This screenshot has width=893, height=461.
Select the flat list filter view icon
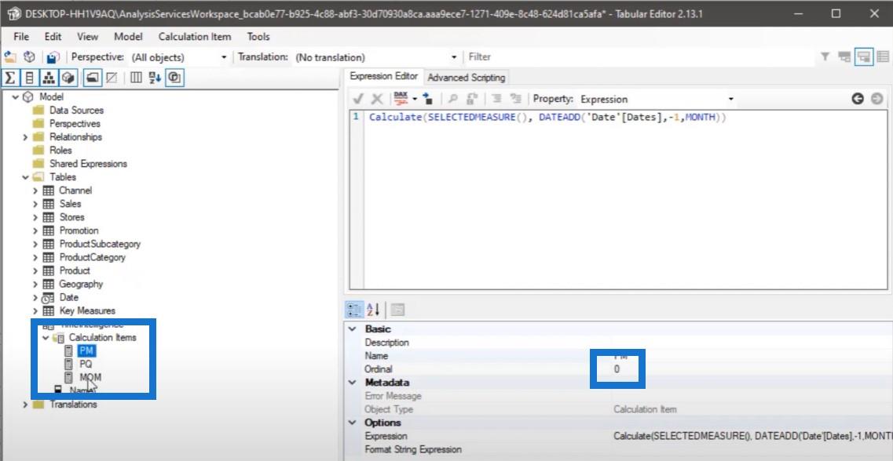(884, 57)
